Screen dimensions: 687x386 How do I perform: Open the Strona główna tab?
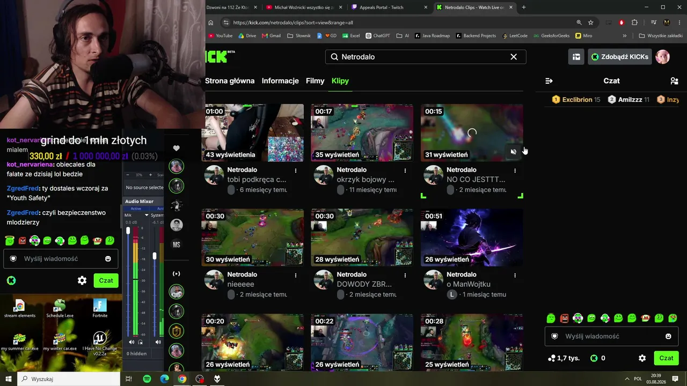(x=230, y=81)
